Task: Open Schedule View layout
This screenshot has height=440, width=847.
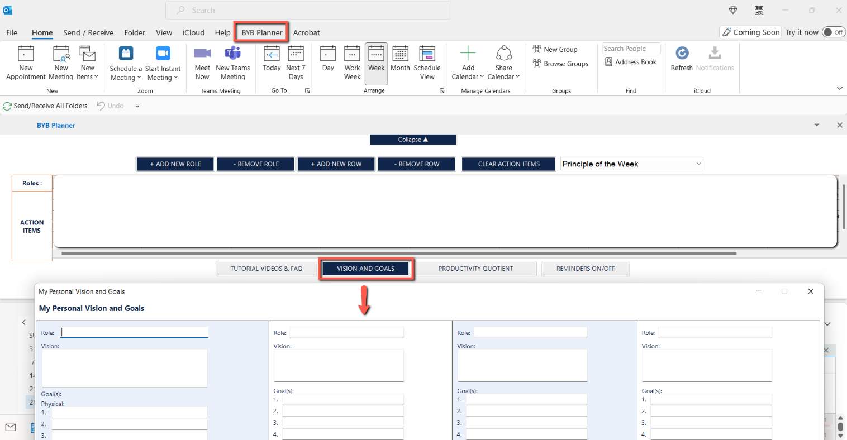Action: 427,63
